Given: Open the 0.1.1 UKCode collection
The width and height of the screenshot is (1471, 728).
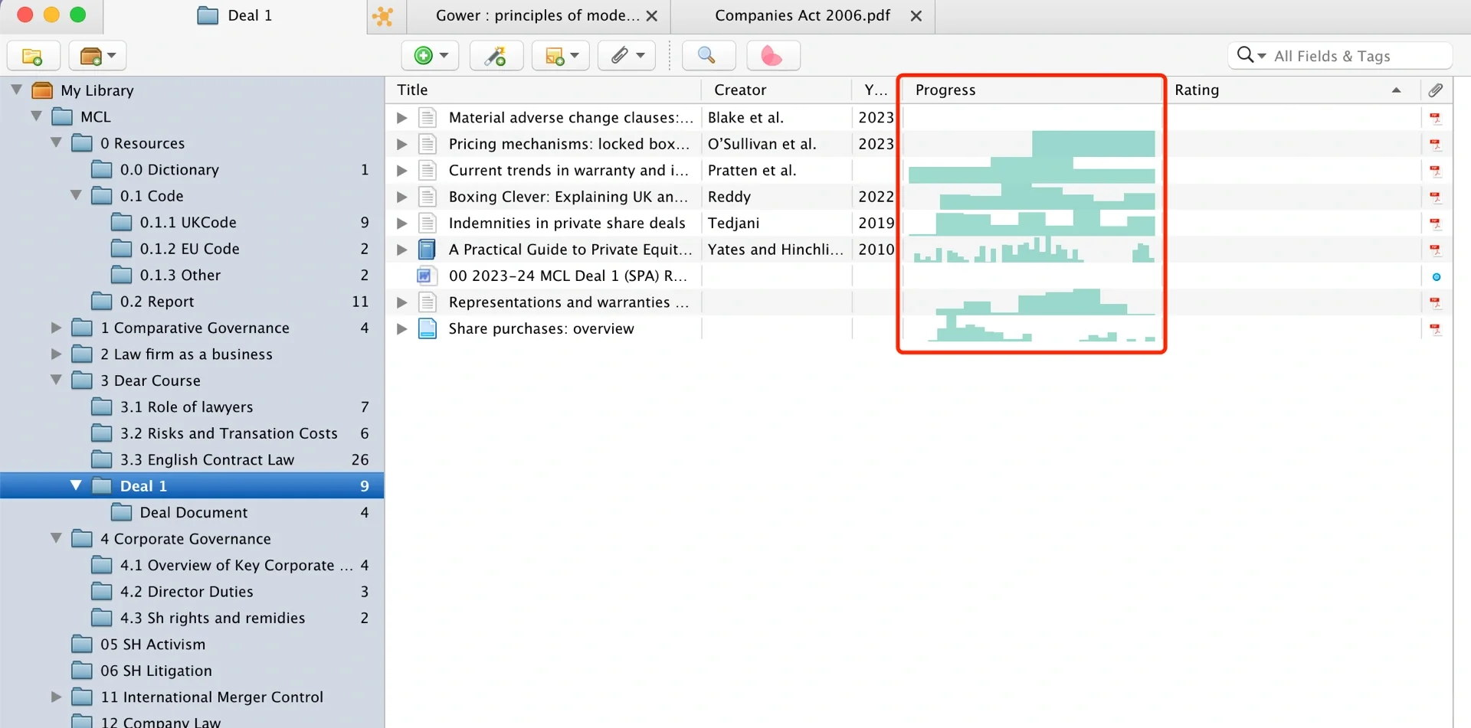Looking at the screenshot, I should [192, 222].
